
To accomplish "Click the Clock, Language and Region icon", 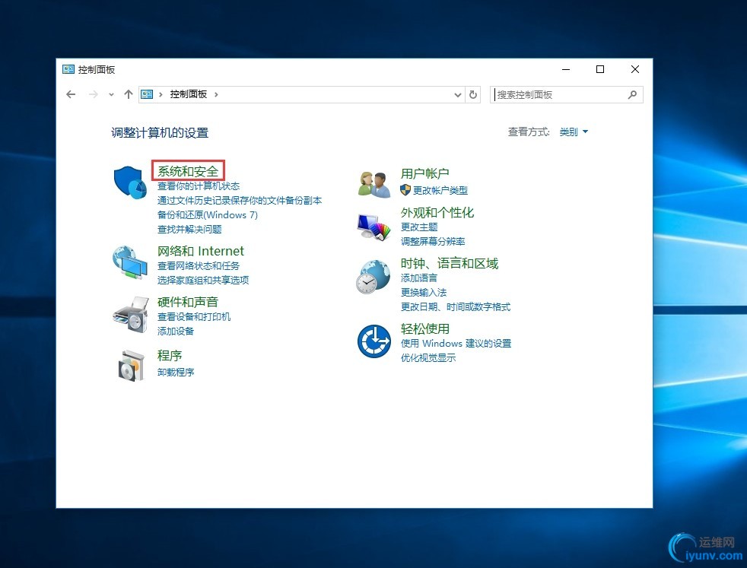I will click(373, 277).
